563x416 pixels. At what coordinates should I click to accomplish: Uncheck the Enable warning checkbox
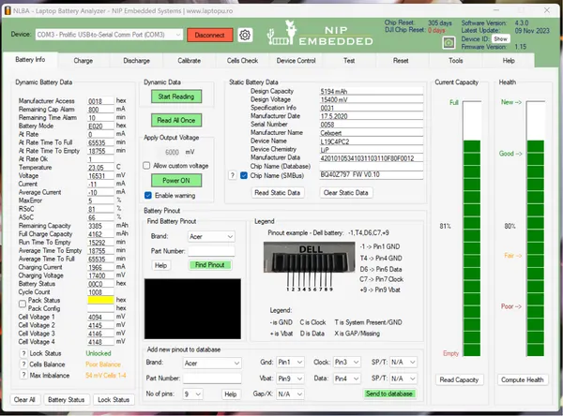tap(147, 195)
